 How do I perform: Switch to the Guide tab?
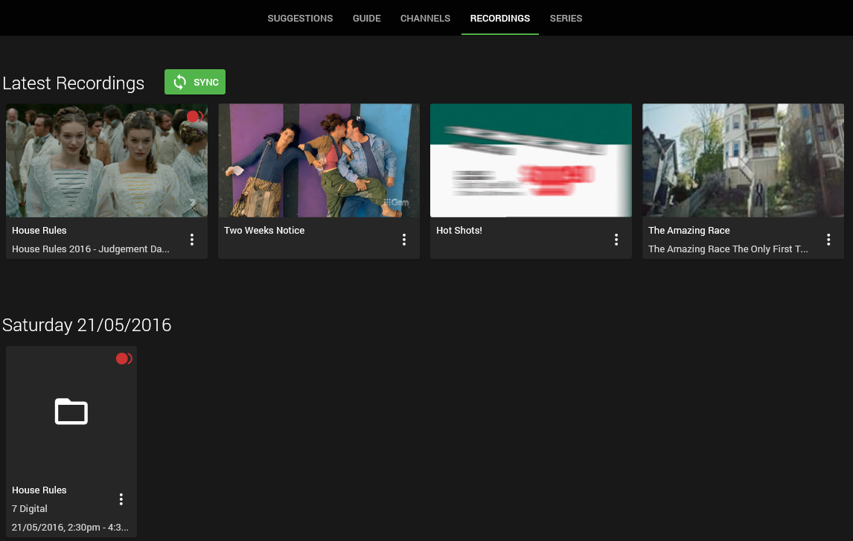click(366, 18)
